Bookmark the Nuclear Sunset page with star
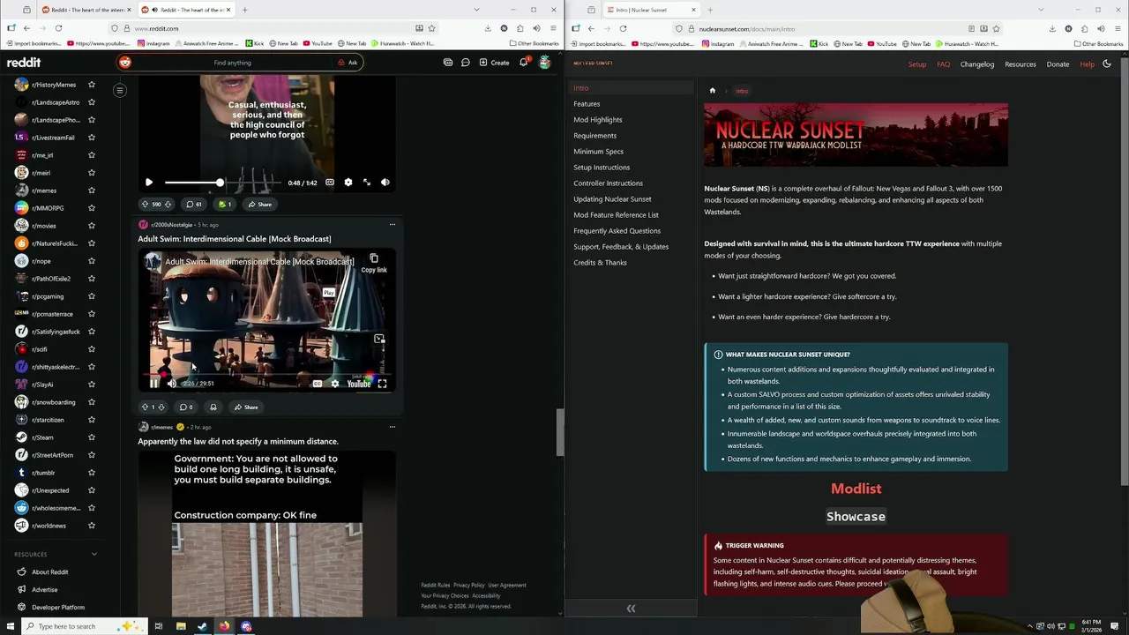The width and height of the screenshot is (1129, 635). click(996, 28)
